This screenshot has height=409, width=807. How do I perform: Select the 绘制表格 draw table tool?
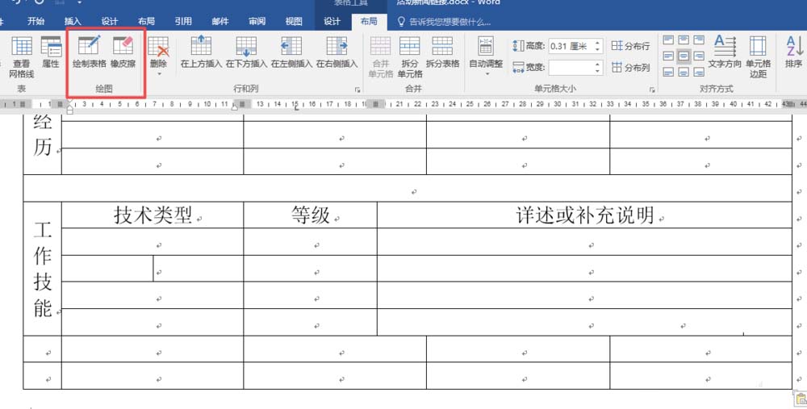[x=89, y=52]
